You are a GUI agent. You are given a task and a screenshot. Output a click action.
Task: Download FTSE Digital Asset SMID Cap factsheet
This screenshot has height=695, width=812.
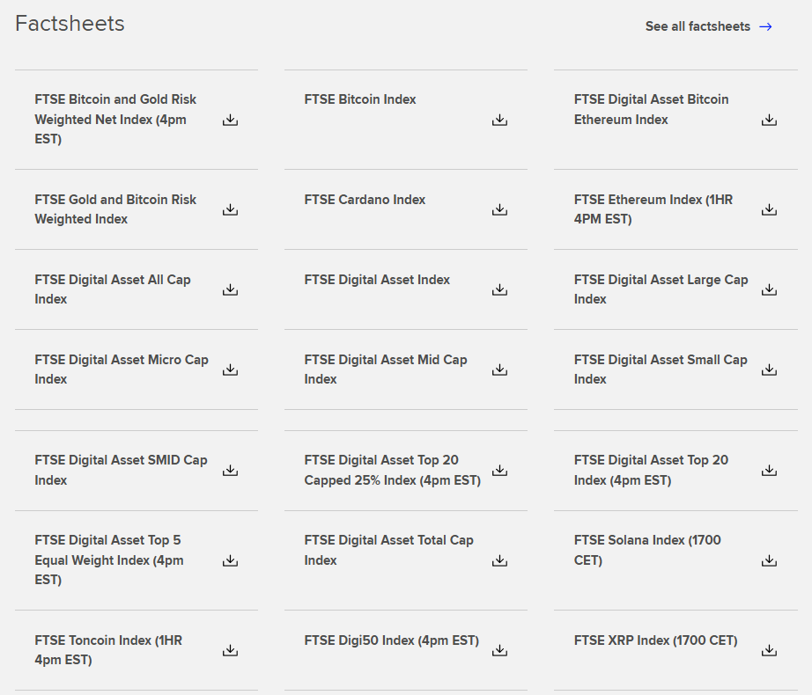pyautogui.click(x=230, y=470)
